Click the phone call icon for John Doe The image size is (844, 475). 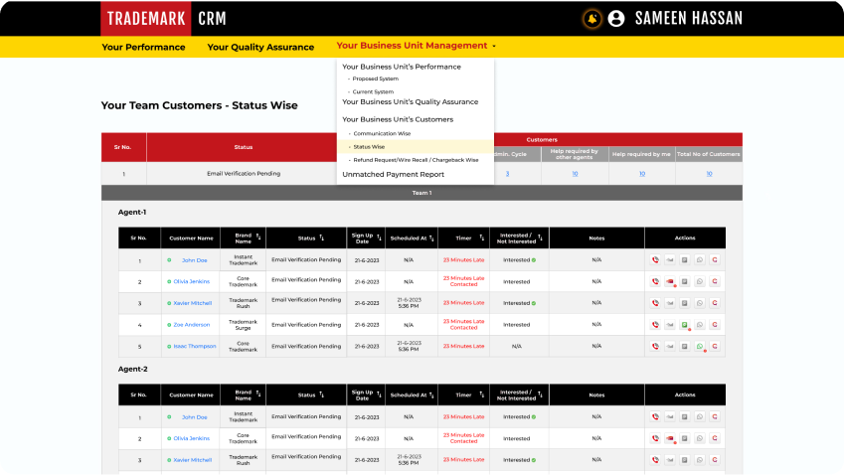[x=655, y=260]
